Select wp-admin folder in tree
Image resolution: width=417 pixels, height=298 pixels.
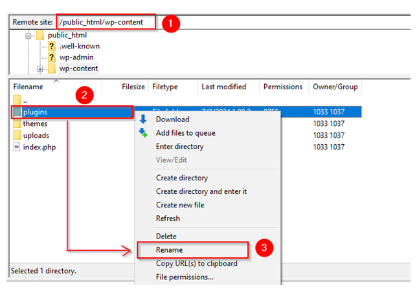coord(76,58)
